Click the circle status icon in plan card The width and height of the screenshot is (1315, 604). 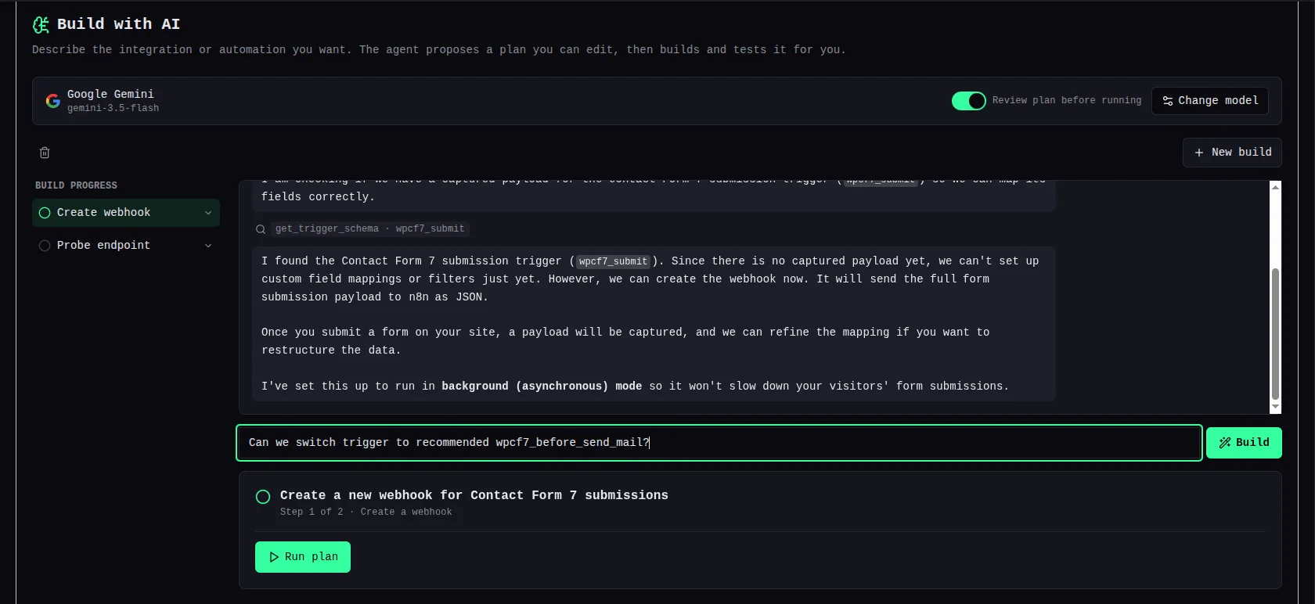tap(263, 497)
